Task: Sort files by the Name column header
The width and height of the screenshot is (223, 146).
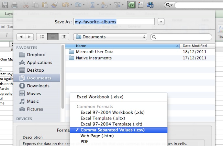Action: pyautogui.click(x=122, y=46)
